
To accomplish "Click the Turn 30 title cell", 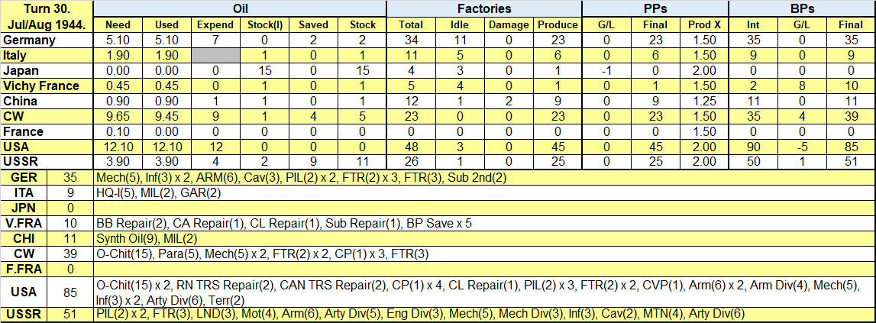I will click(47, 17).
